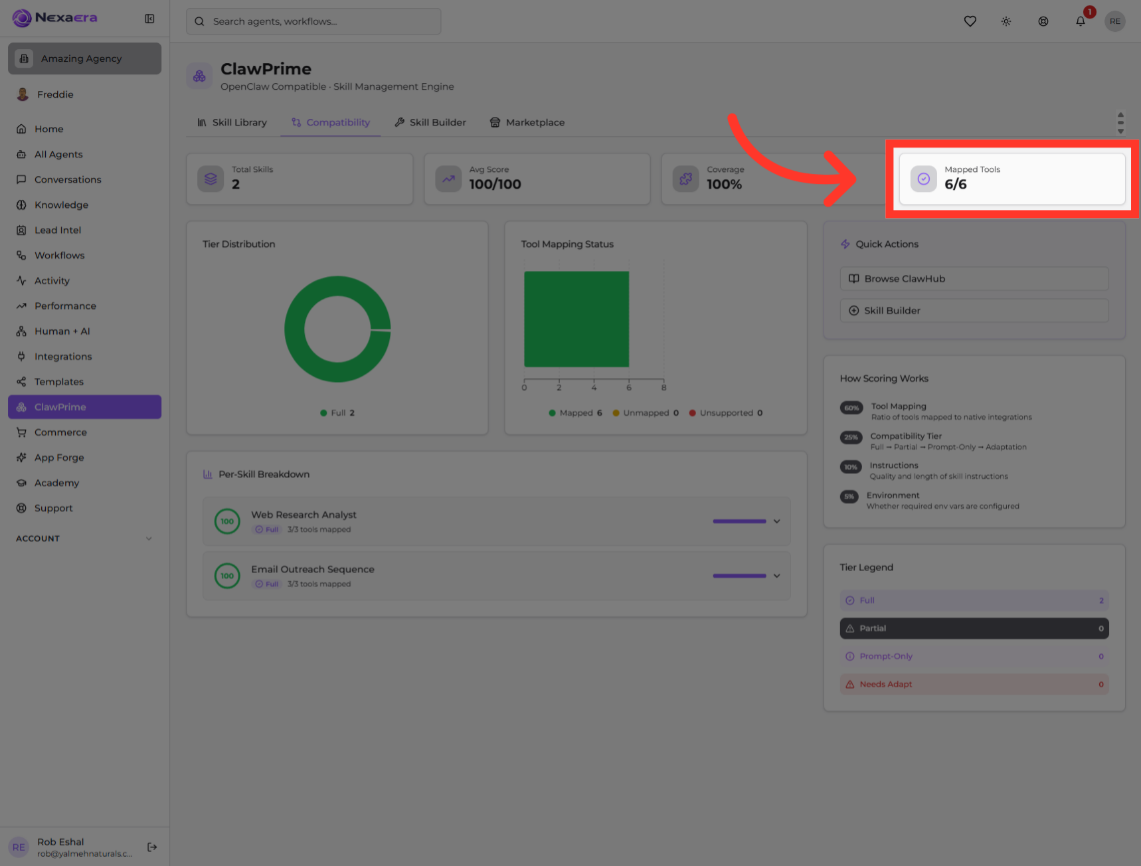Open Commerce cart icon

click(21, 432)
